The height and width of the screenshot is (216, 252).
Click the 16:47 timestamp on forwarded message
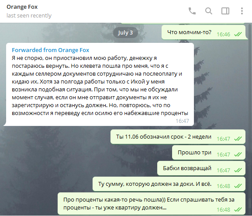pyautogui.click(x=182, y=121)
